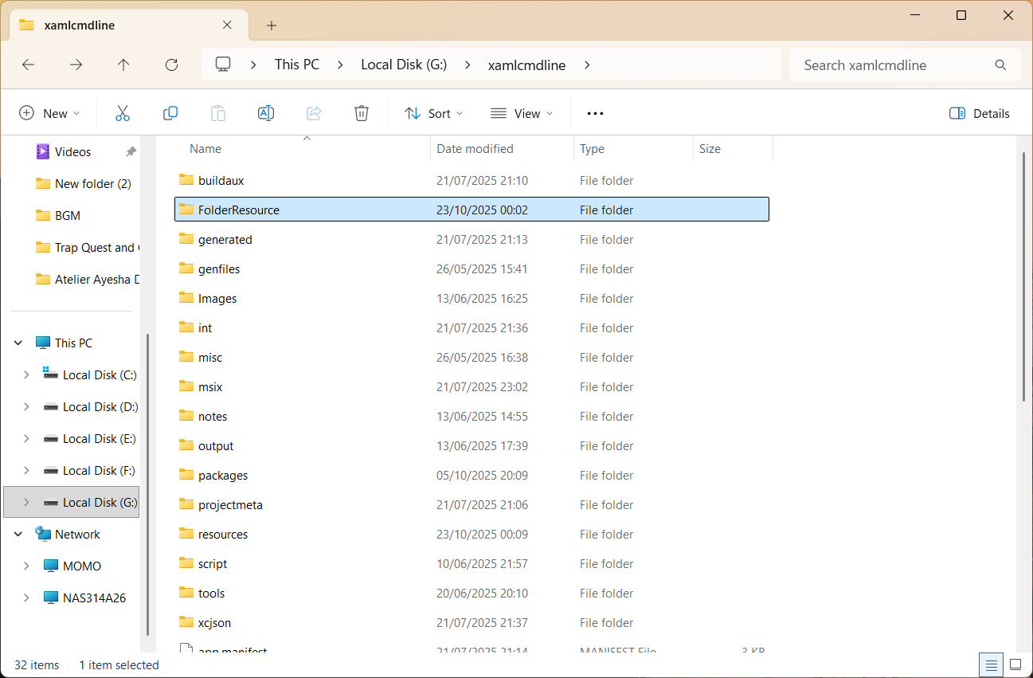Click the Delete trash can icon
1033x678 pixels.
point(362,113)
